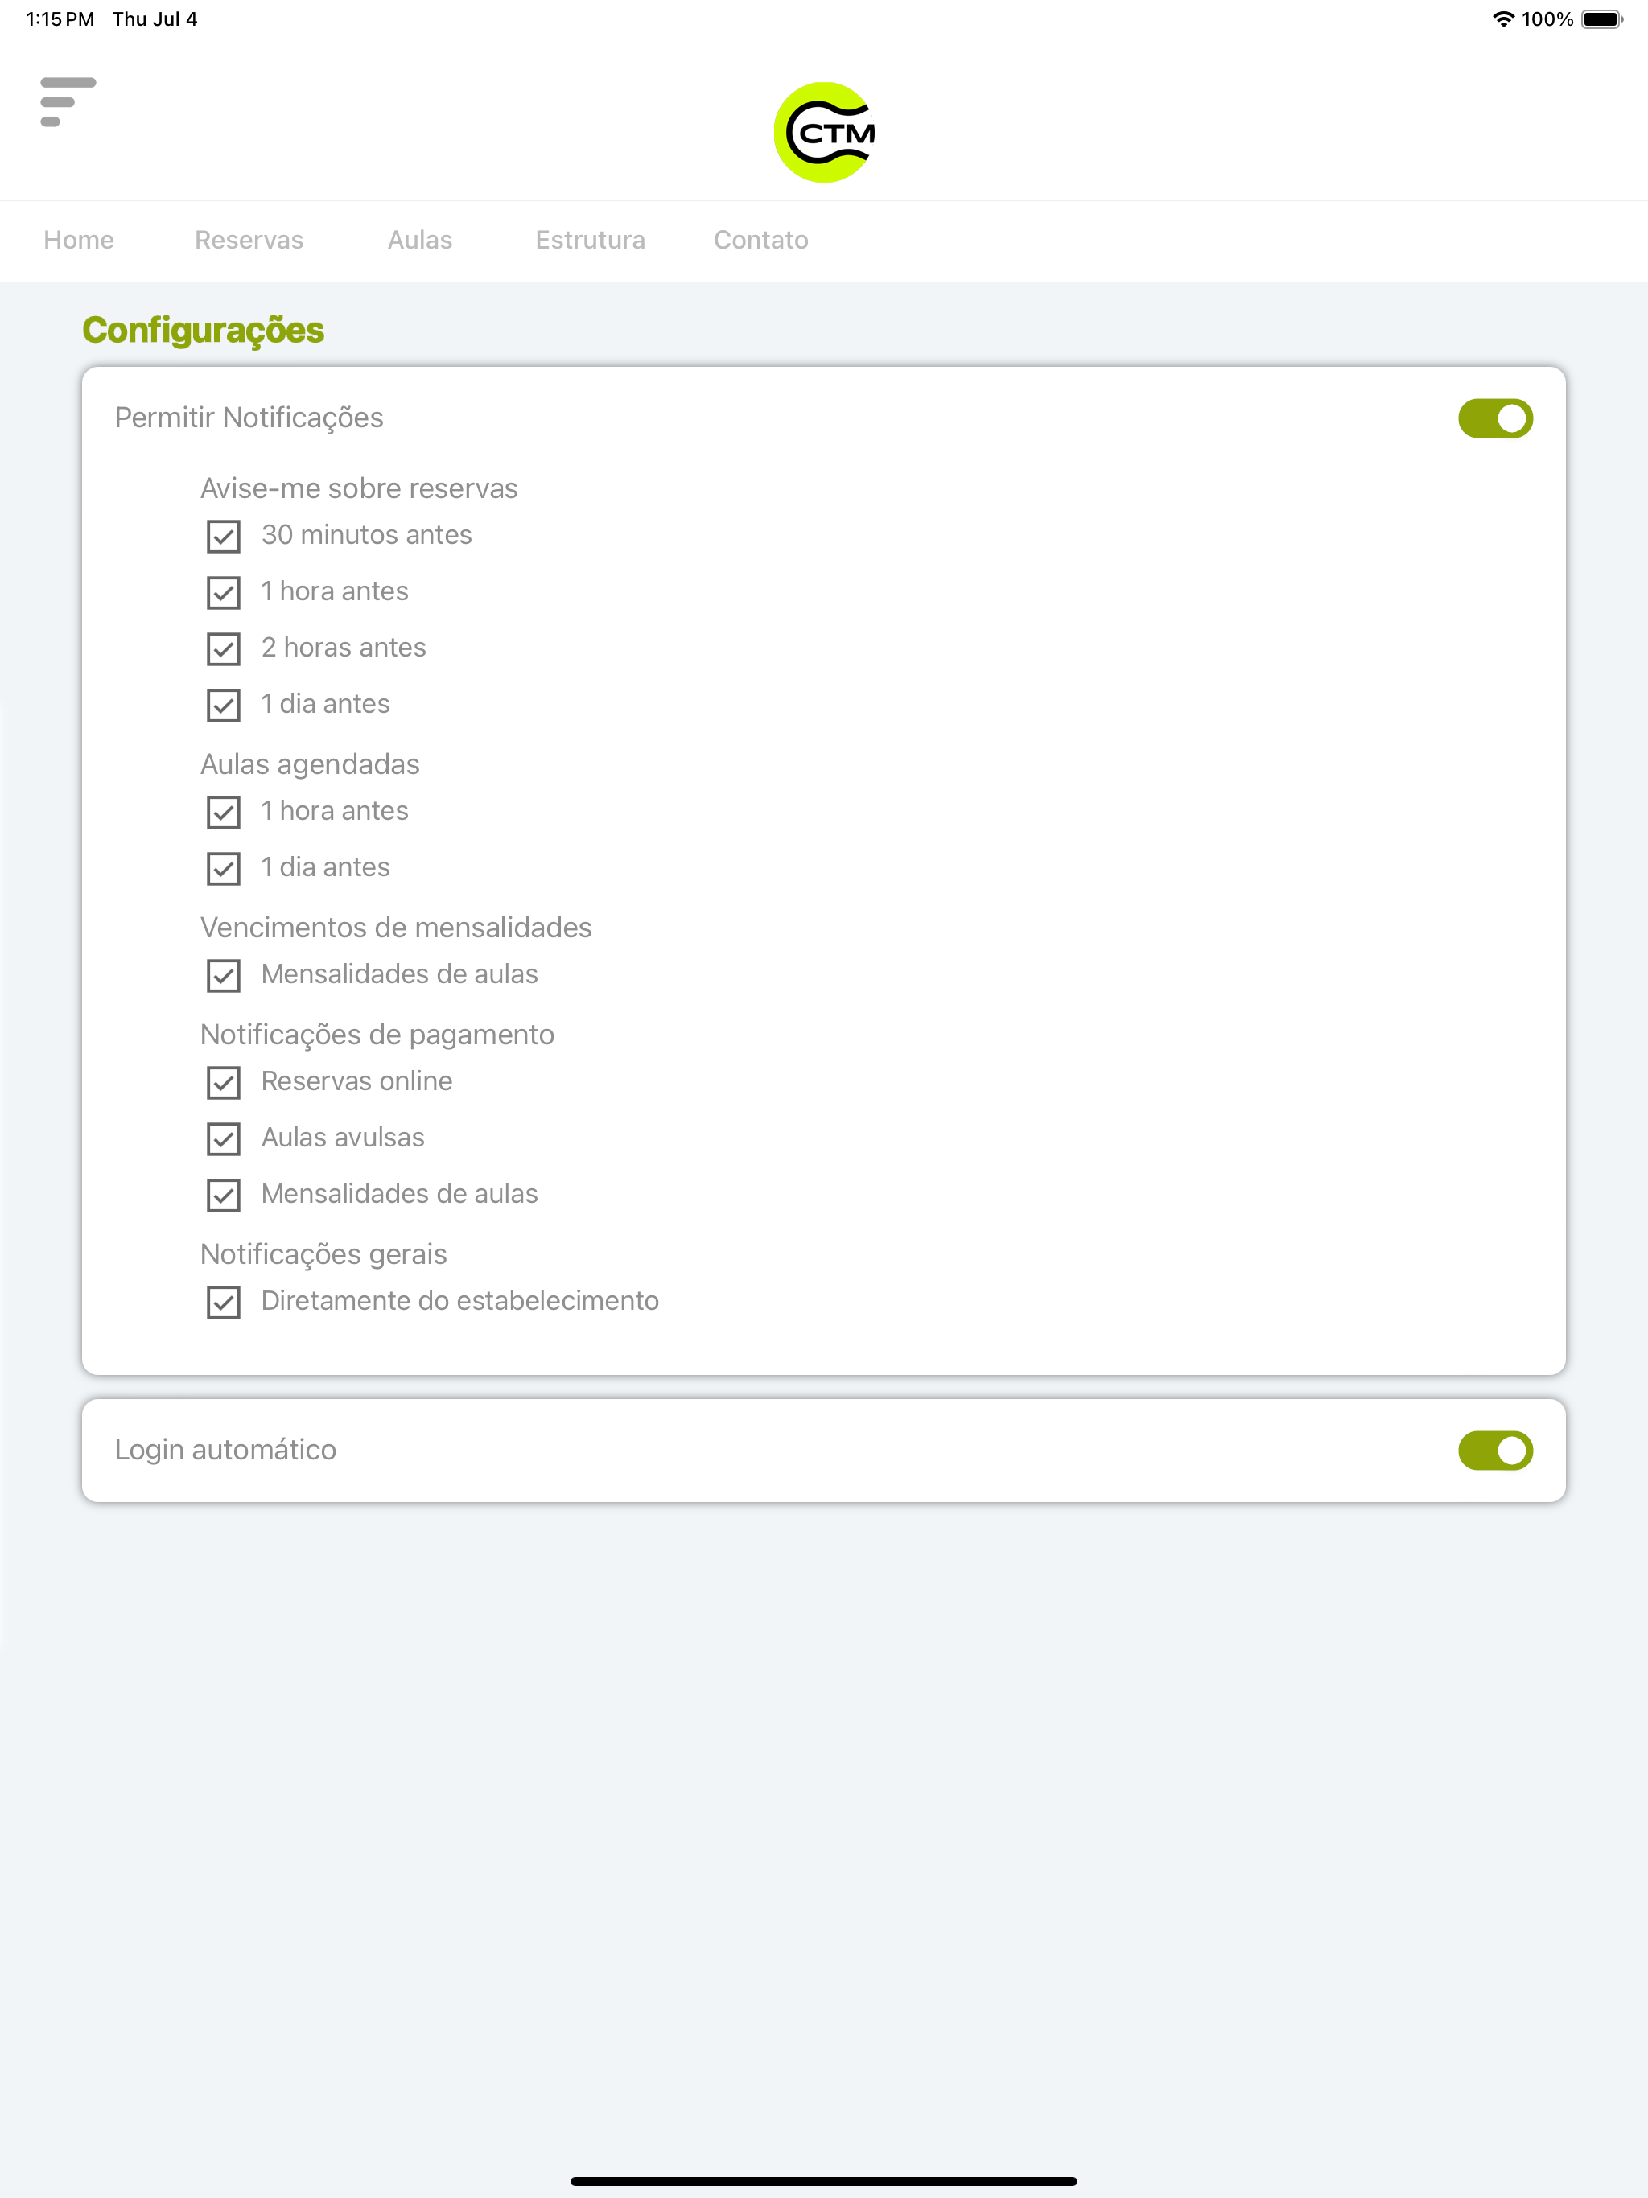Viewport: 1648px width, 2198px height.
Task: Open the Reservas tab
Action: (249, 240)
